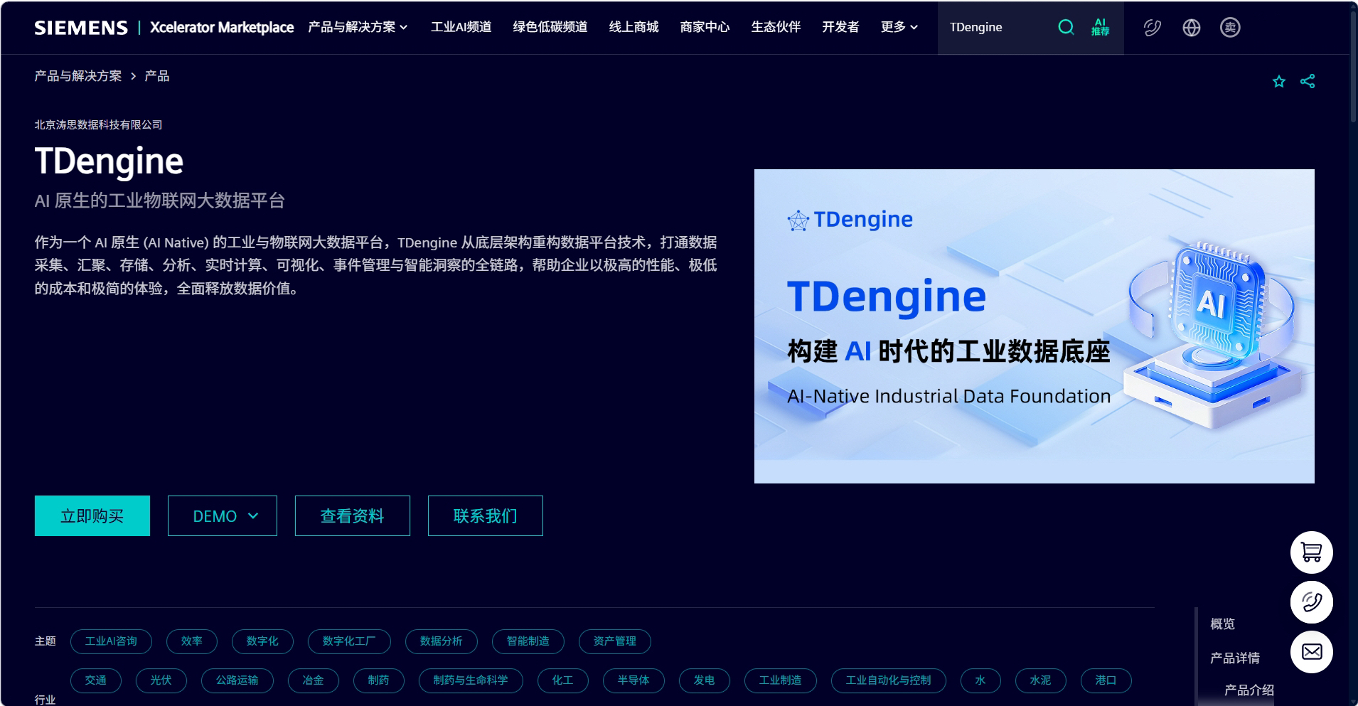Favorite the product with the star icon
The width and height of the screenshot is (1358, 706).
tap(1279, 81)
